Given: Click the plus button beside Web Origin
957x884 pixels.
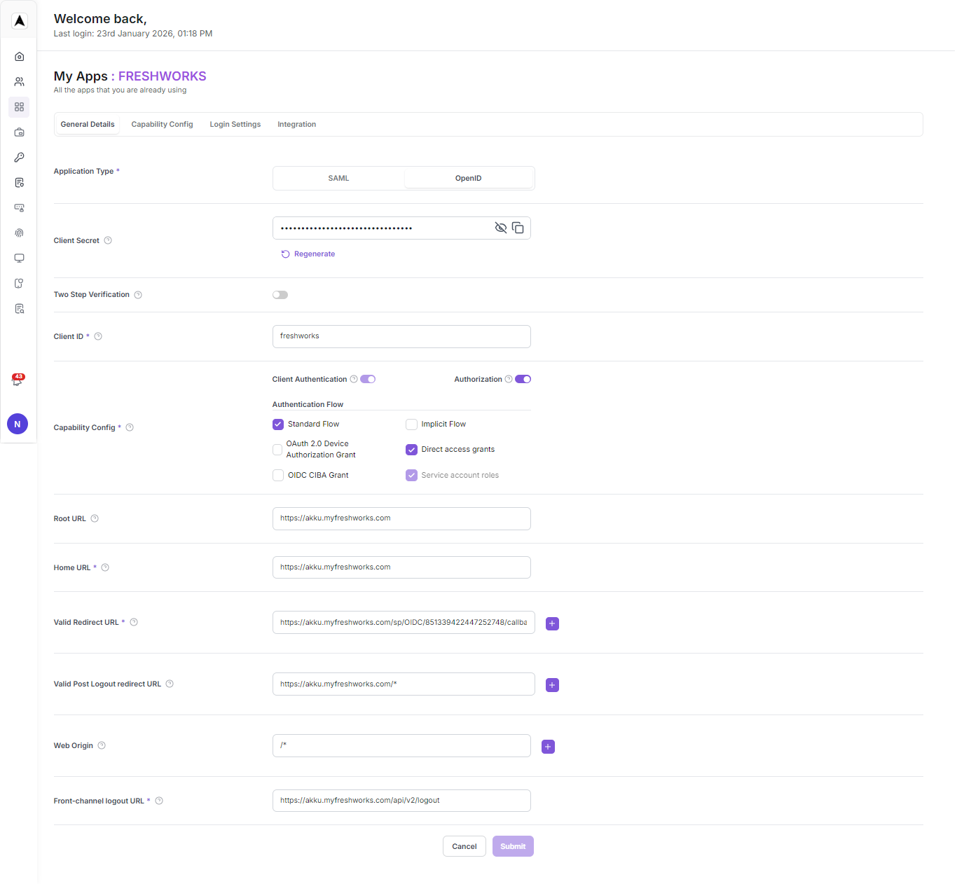Looking at the screenshot, I should [x=548, y=747].
